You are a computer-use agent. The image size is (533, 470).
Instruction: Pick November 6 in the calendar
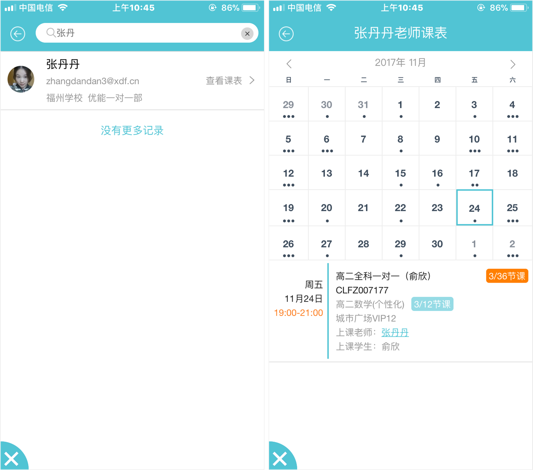[x=326, y=140]
